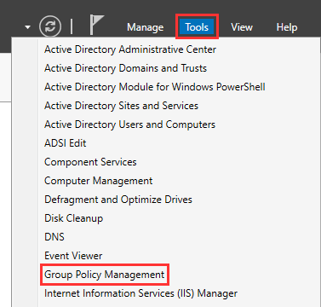Open the notifications flag icon
The width and height of the screenshot is (321, 307).
[97, 25]
